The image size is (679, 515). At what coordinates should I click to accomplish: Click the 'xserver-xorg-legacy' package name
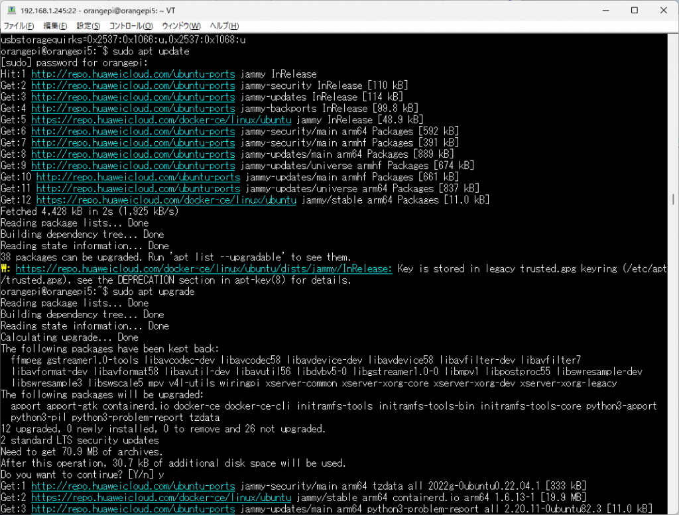click(x=568, y=384)
